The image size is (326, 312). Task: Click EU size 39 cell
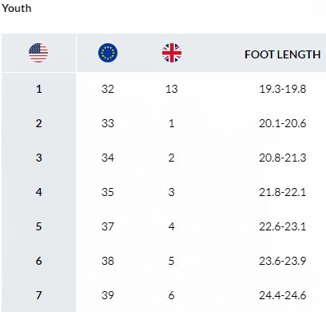coord(108,295)
